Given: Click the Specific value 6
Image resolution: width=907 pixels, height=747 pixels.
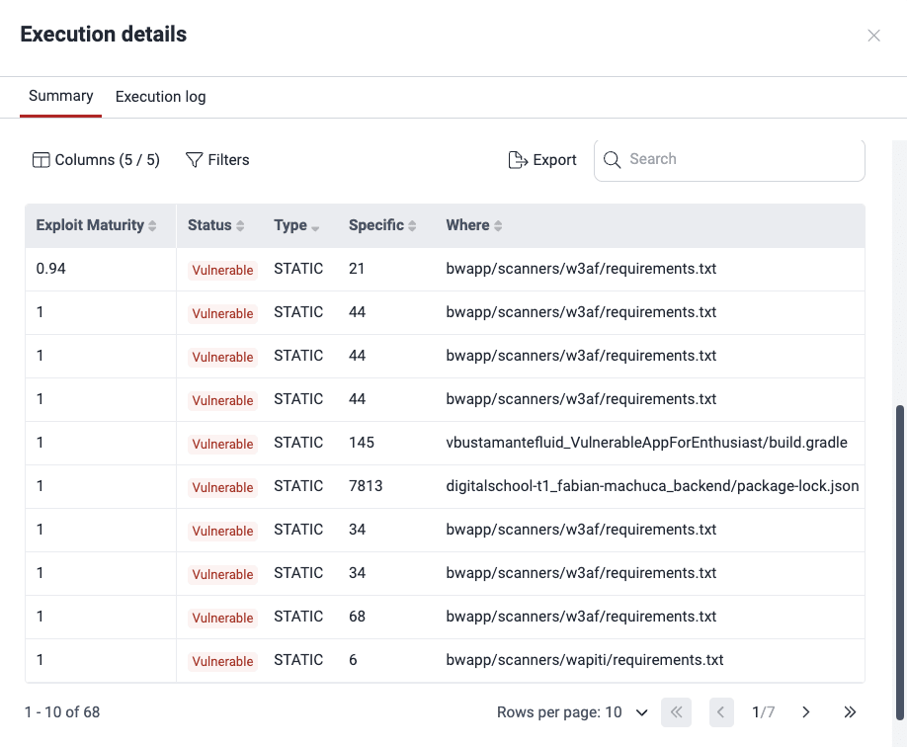Looking at the screenshot, I should pos(353,660).
